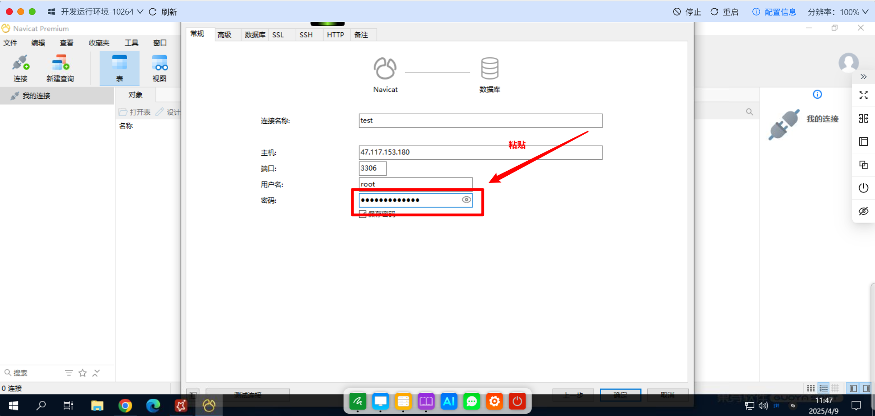Select the 表 (Table) toolbar icon

119,68
